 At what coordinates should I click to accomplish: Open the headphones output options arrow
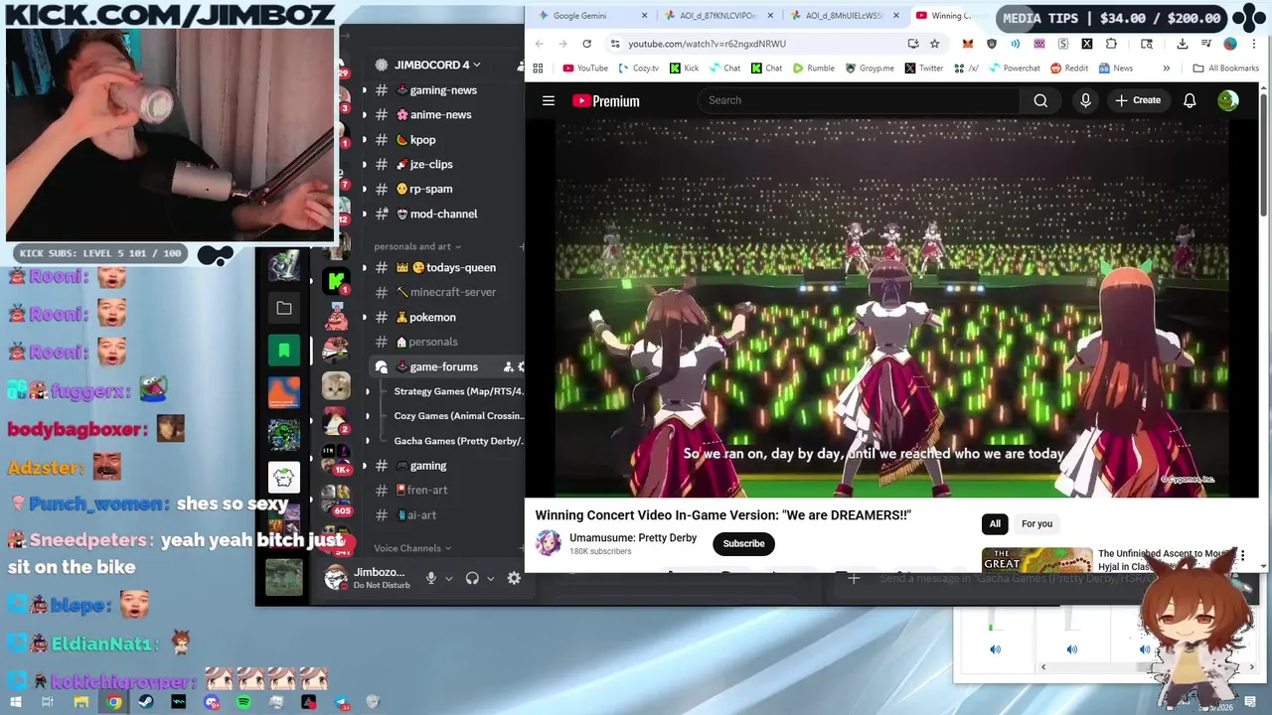click(x=490, y=578)
